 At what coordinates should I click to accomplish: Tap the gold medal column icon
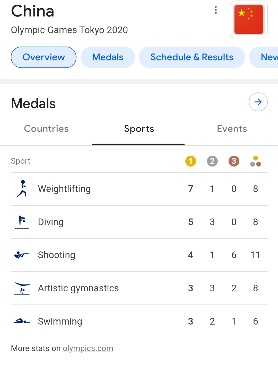(x=191, y=161)
